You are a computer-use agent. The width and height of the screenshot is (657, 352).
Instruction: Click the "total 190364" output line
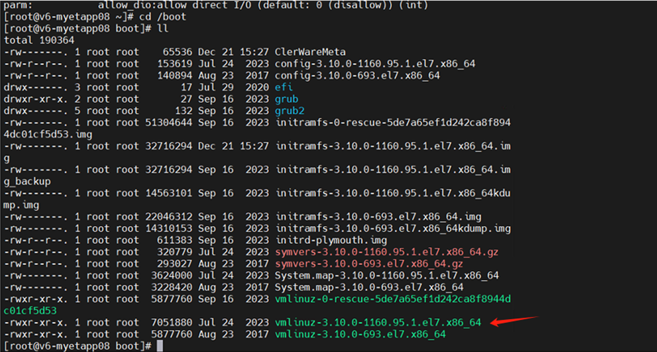(39, 40)
